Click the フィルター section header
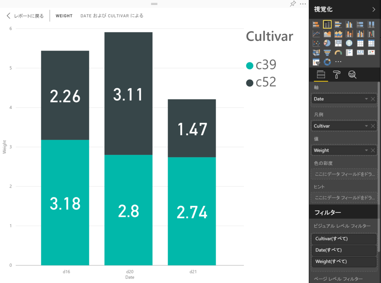 343,212
